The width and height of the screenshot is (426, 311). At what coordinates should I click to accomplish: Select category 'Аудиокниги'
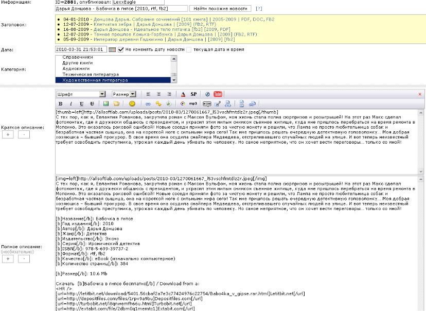point(76,68)
